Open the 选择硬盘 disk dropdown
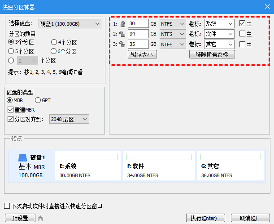 [x=70, y=24]
